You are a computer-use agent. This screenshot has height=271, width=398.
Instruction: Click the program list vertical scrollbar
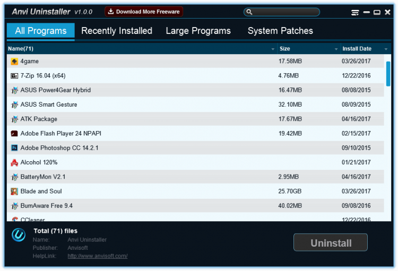[x=388, y=74]
